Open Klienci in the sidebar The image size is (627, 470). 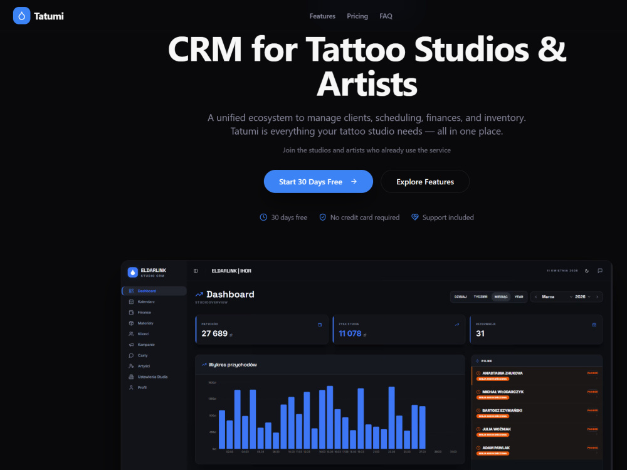pos(154,334)
